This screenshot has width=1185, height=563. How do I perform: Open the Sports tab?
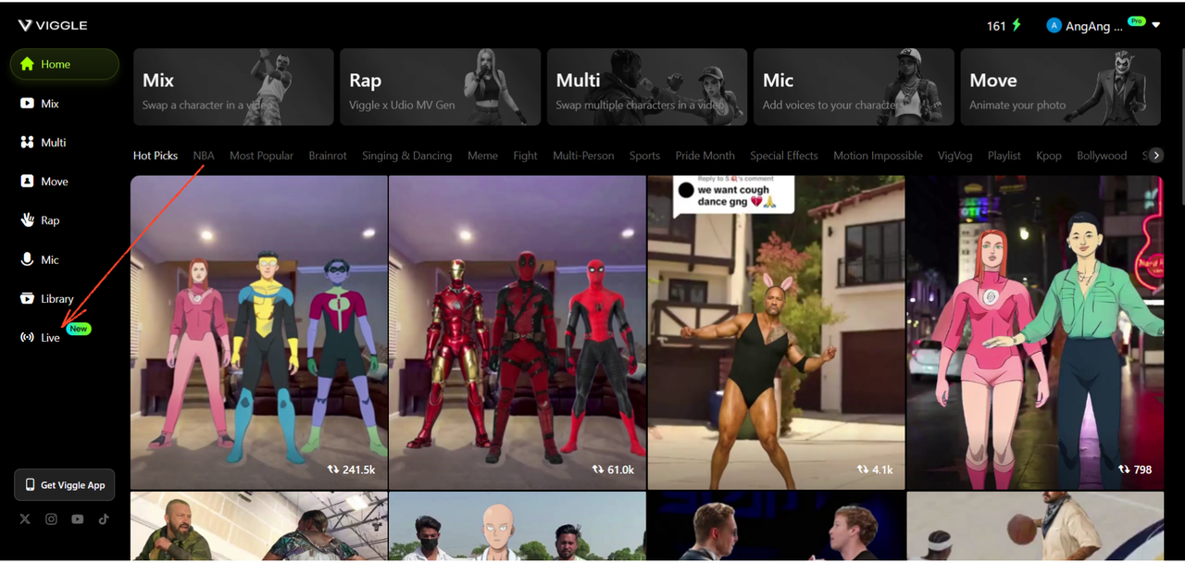click(x=644, y=156)
